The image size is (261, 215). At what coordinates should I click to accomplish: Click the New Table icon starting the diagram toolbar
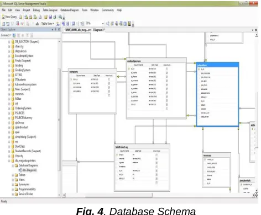click(3, 24)
